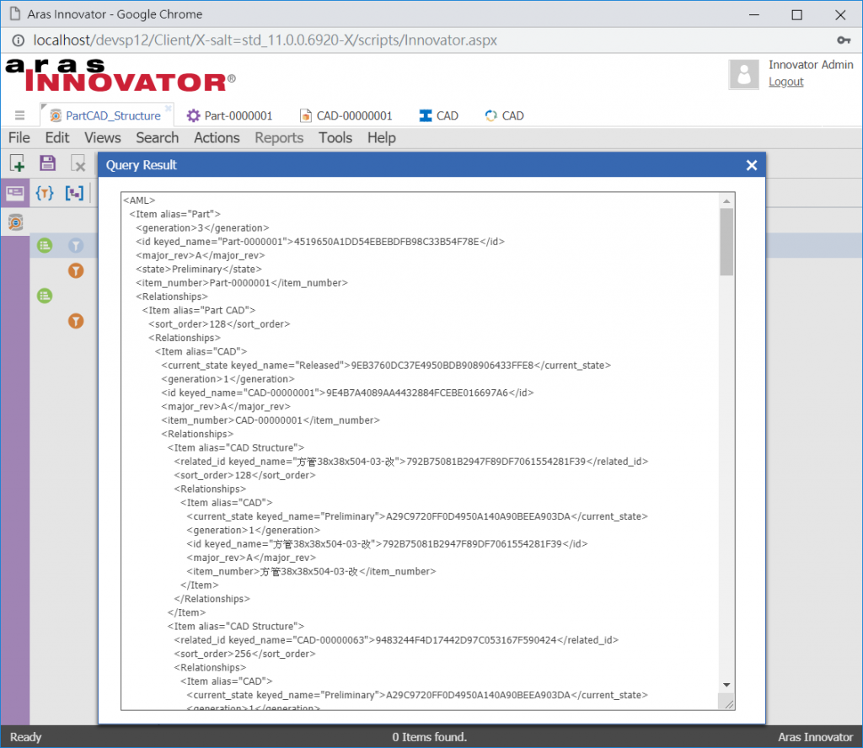Open the form view icon
Image resolution: width=863 pixels, height=748 pixels.
15,193
